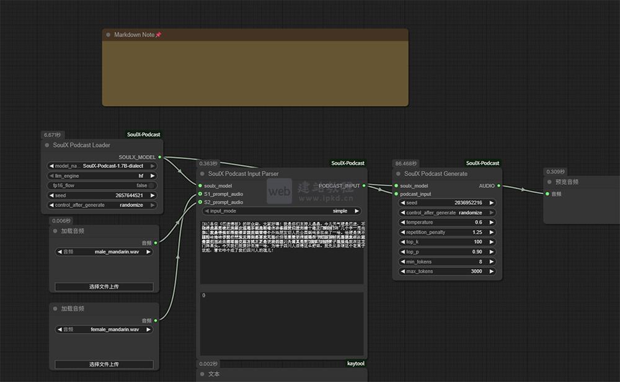Collapse the 文本 node using its dot

[202, 375]
